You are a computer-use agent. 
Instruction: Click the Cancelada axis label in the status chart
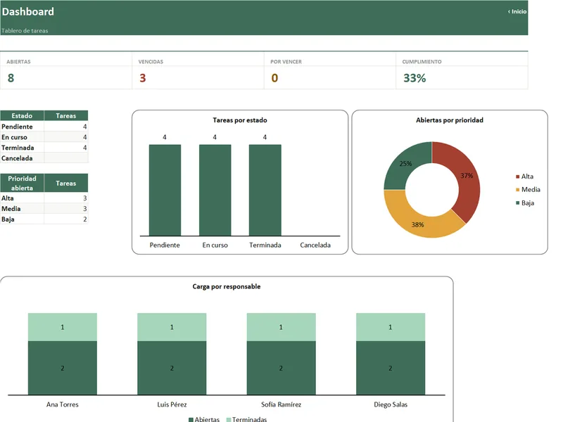click(315, 245)
